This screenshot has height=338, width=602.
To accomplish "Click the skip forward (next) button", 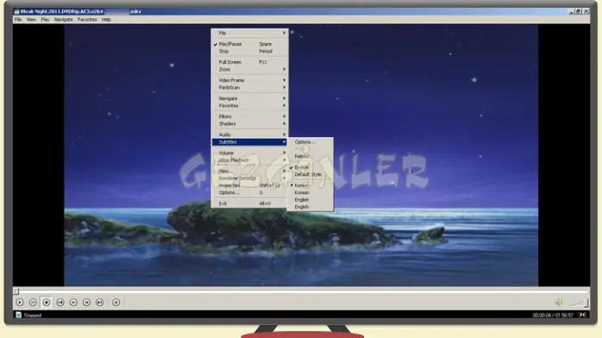I will (x=99, y=303).
